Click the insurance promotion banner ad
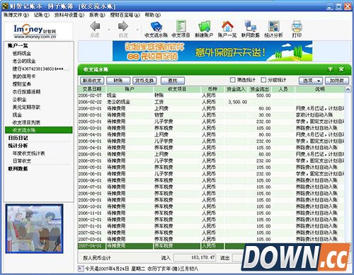354x275 pixels. (x=212, y=51)
